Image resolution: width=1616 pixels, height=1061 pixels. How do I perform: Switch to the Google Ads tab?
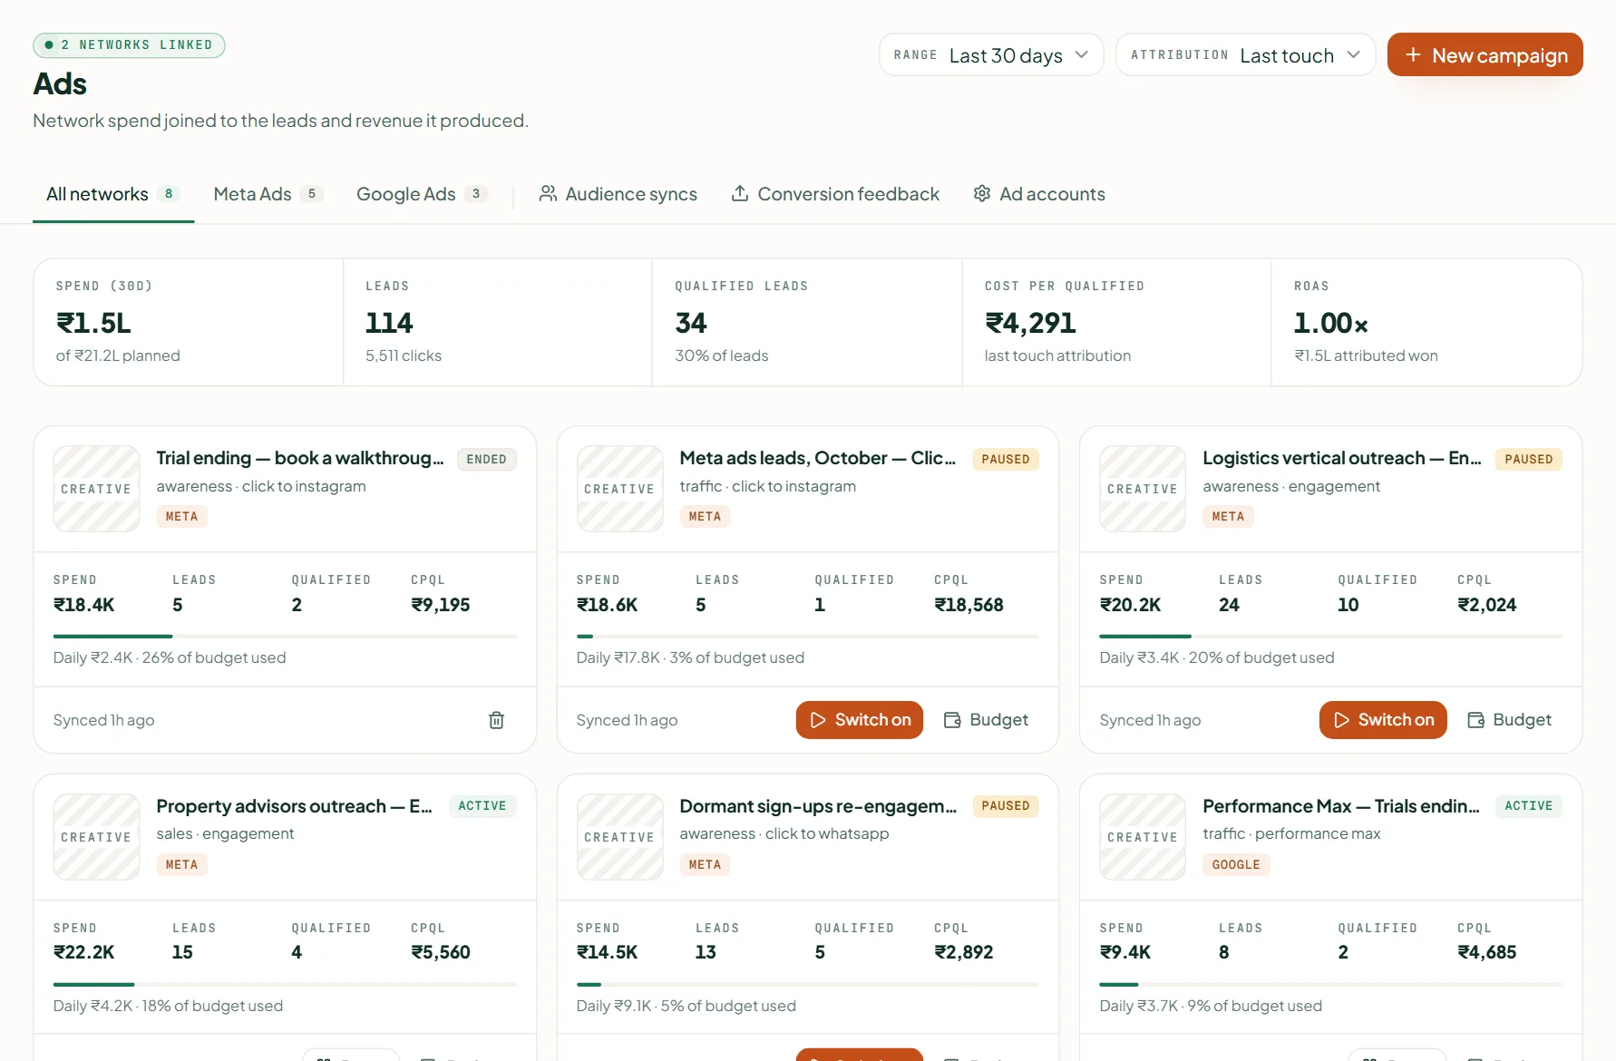(x=422, y=194)
